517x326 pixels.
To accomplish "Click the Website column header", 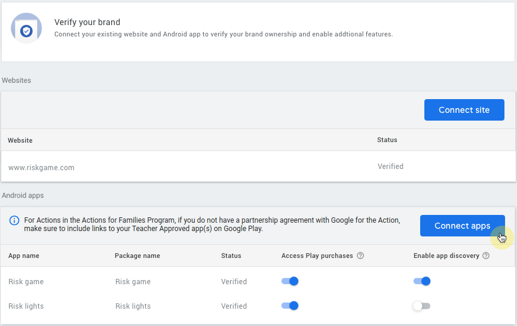I will tap(20, 140).
